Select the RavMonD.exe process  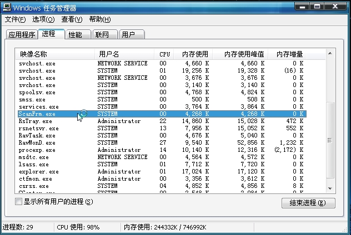click(x=162, y=142)
